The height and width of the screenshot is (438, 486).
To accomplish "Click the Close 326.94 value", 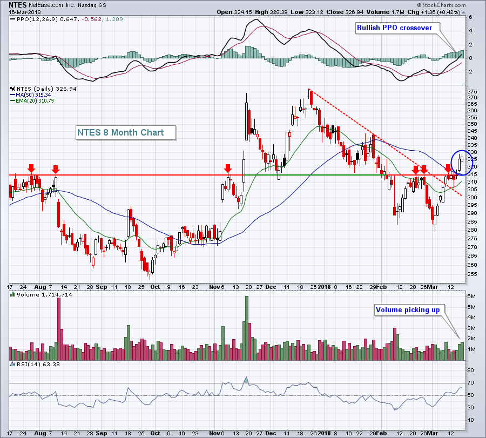I will 345,12.
